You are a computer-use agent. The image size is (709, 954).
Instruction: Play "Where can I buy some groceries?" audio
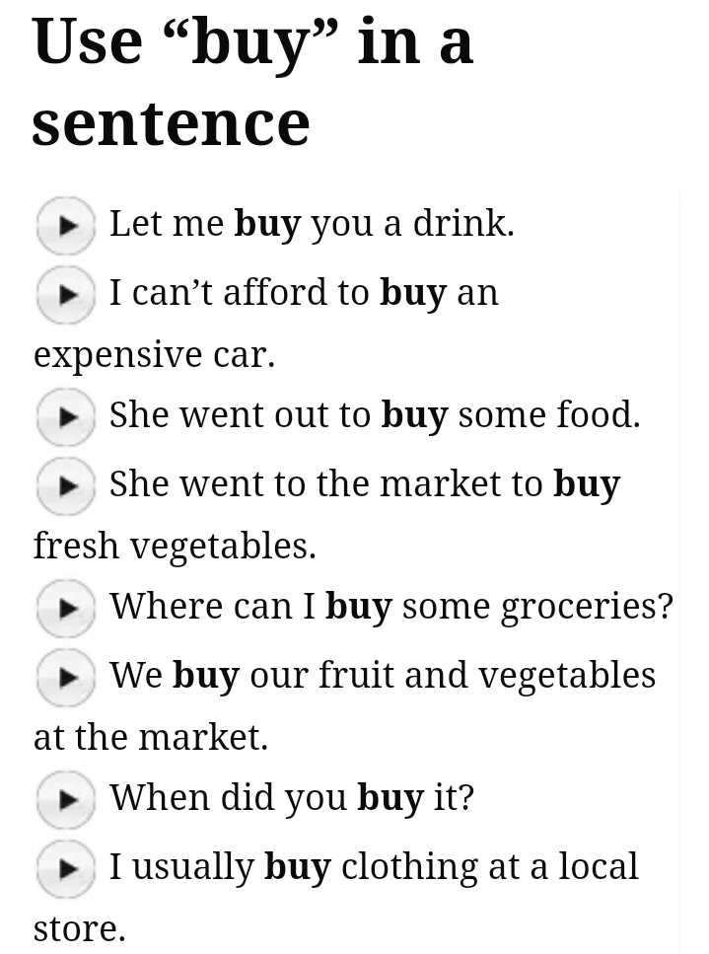(65, 609)
